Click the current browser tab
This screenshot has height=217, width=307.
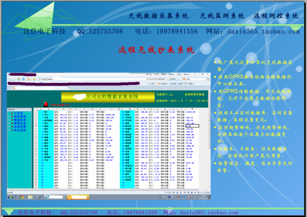point(39,88)
